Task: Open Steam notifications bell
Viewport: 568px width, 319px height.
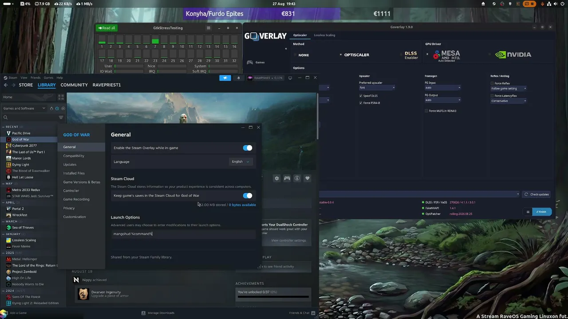Action: click(x=238, y=78)
